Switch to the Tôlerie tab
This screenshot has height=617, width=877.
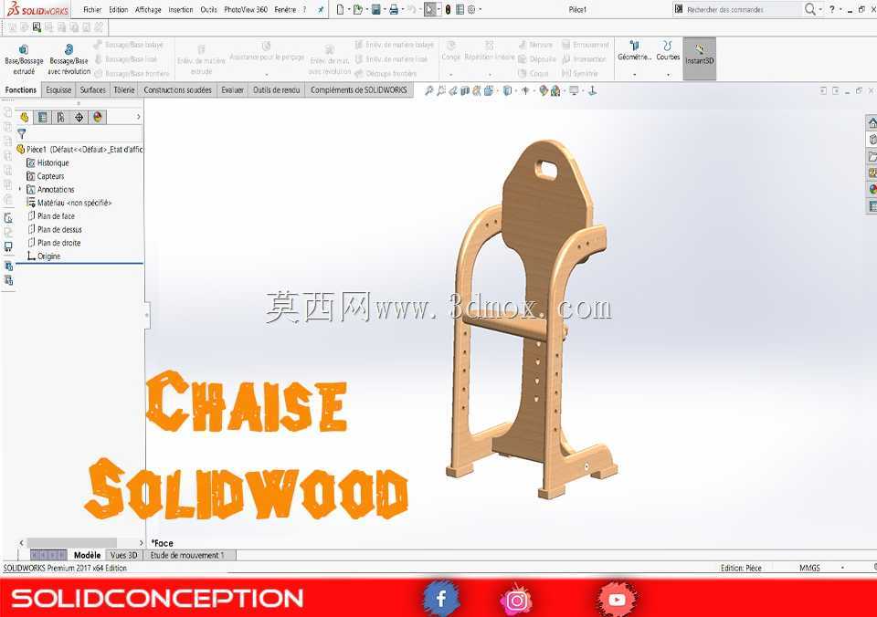point(124,90)
